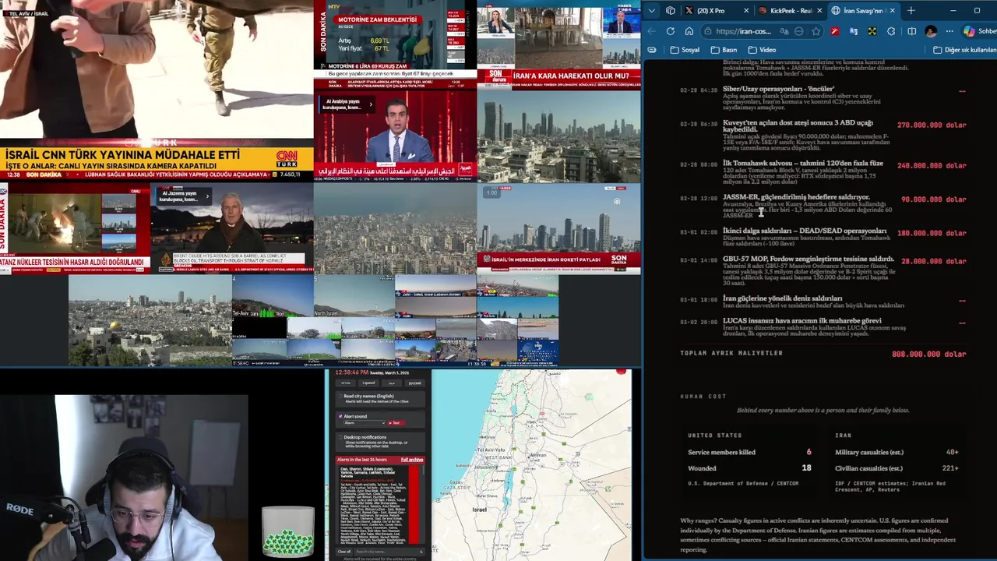This screenshot has width=997, height=561.
Task: Select the Jerusalem Dome of Rock webcam
Action: (x=150, y=319)
